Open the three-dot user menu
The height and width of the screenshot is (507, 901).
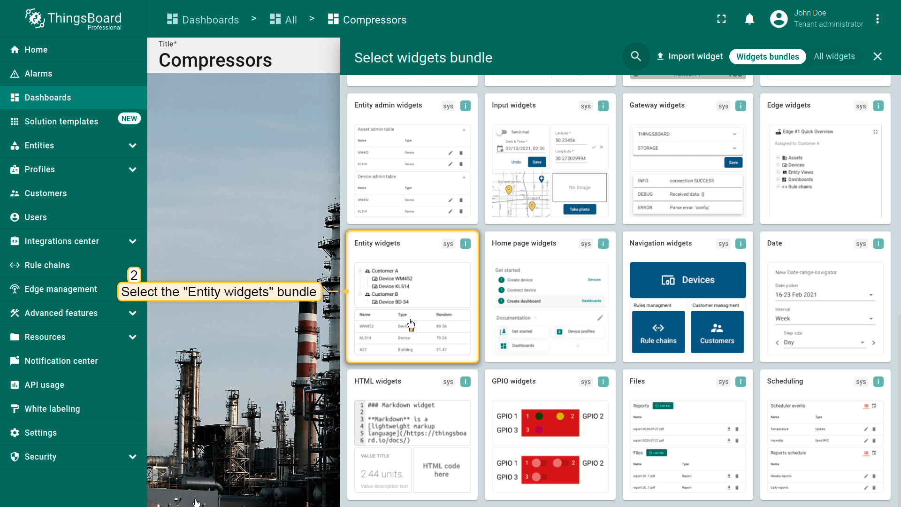point(877,19)
